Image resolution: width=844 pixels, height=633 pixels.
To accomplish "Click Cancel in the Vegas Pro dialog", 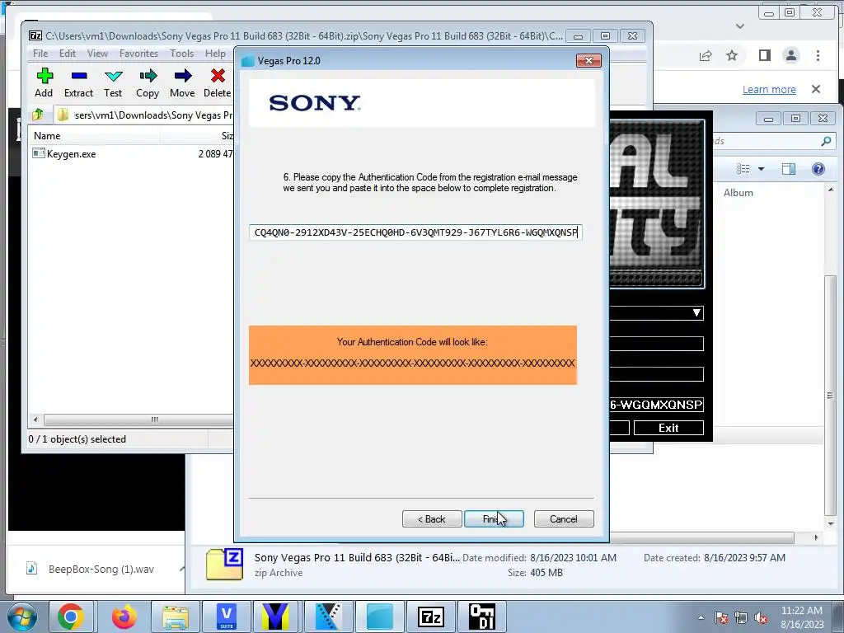I will [x=564, y=519].
